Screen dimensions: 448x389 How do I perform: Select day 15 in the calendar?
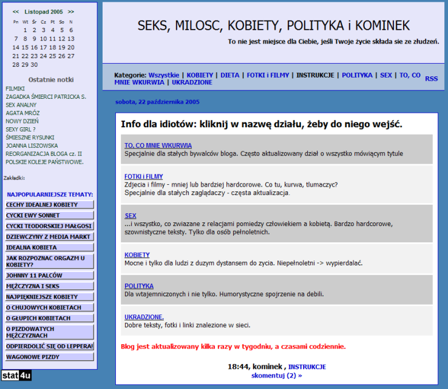25,47
